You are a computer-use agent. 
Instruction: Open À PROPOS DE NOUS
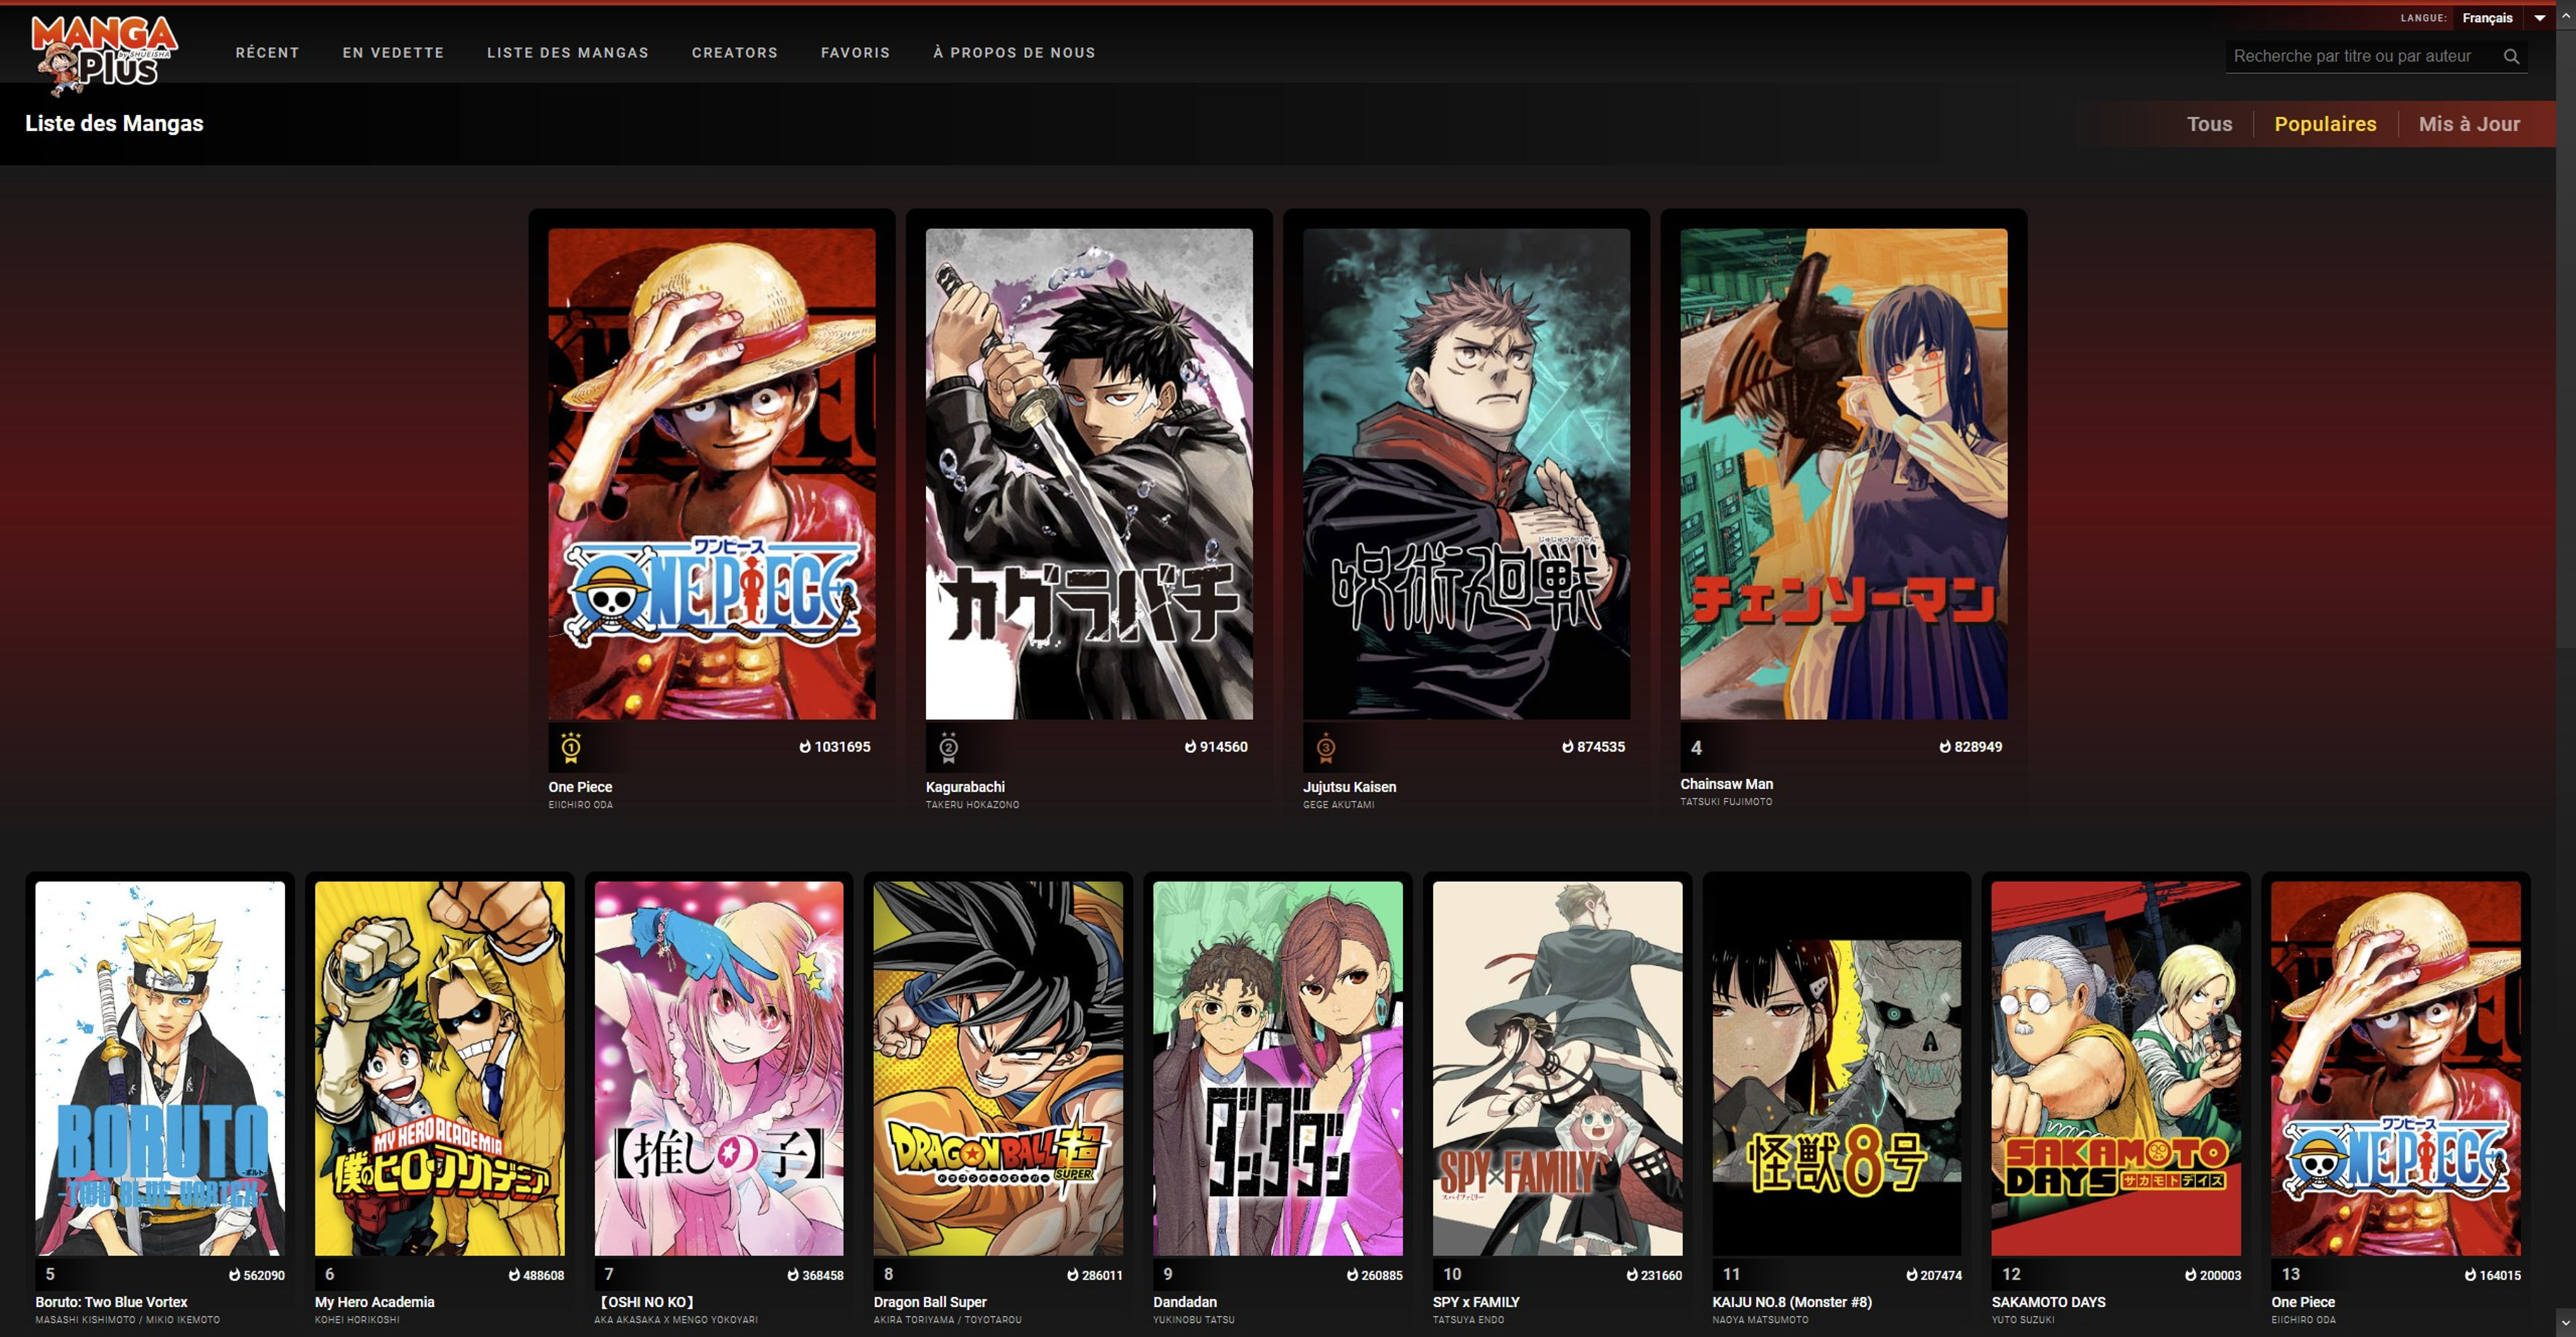coord(1014,53)
